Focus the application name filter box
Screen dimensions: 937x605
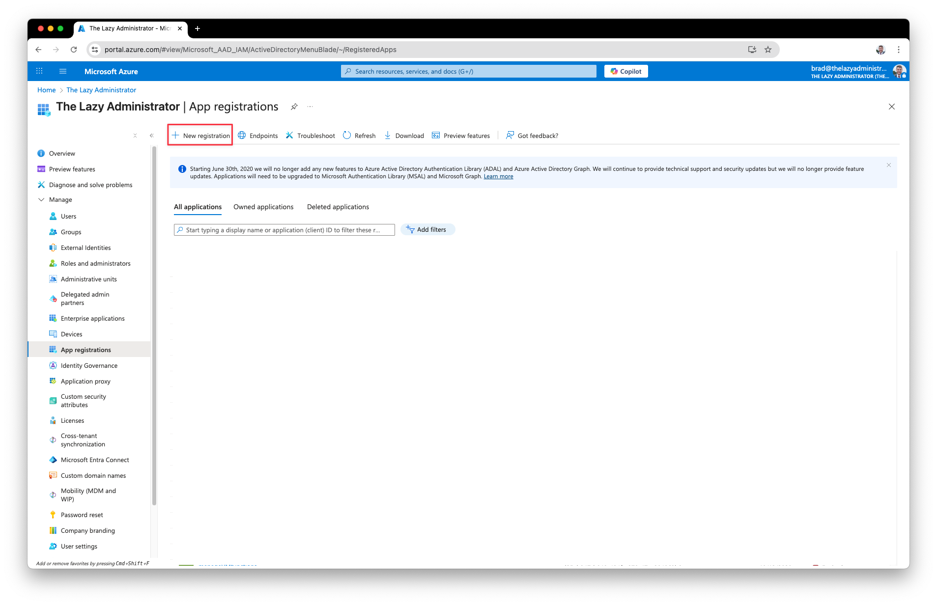[x=285, y=230]
